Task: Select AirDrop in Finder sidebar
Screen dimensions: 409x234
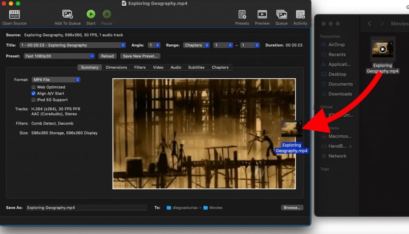Action: (x=336, y=45)
